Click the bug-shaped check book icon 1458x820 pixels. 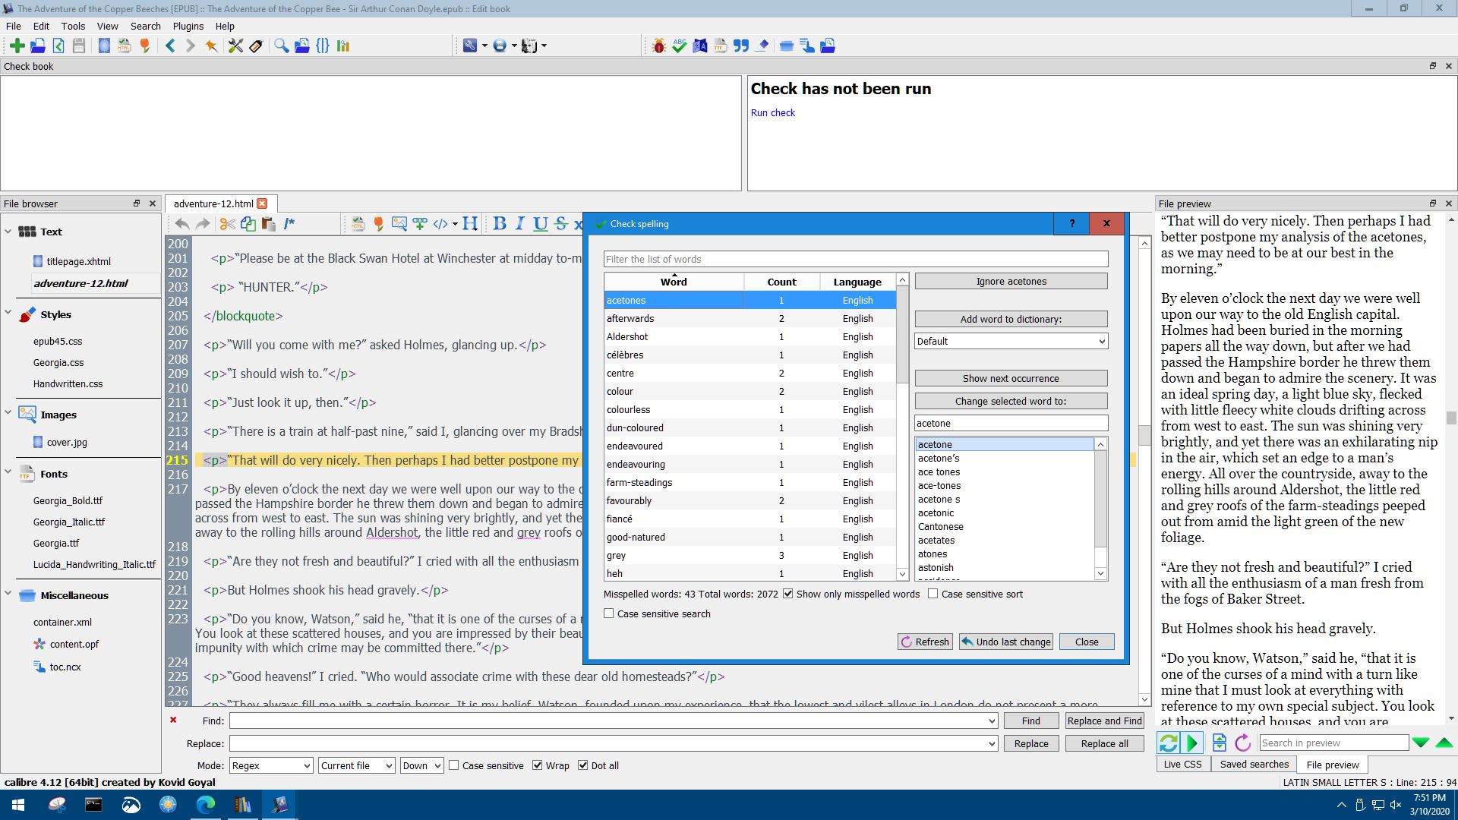pyautogui.click(x=659, y=46)
